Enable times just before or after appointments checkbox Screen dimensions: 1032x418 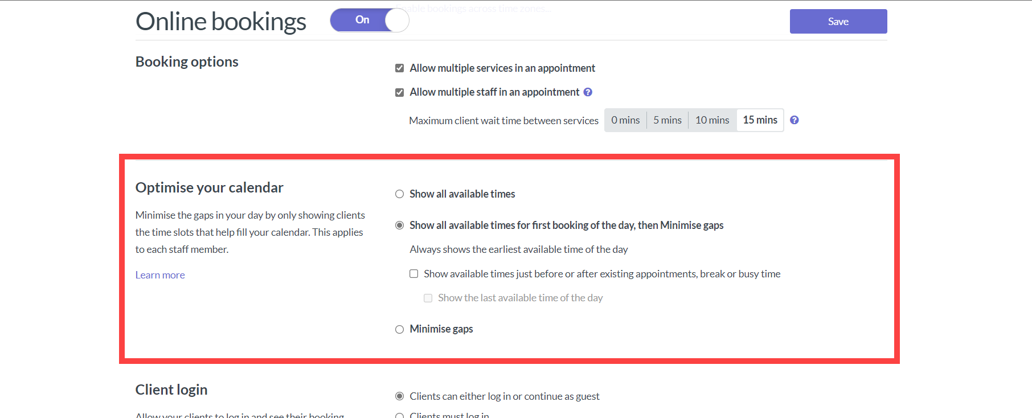pos(414,274)
